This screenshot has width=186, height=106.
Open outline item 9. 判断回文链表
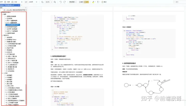point(10,33)
